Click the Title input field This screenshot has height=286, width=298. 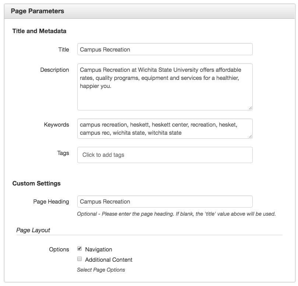[165, 49]
